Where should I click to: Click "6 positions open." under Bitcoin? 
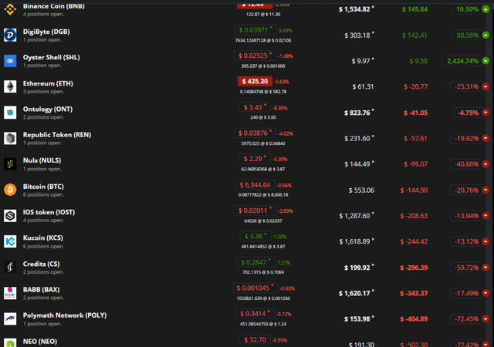pos(43,194)
